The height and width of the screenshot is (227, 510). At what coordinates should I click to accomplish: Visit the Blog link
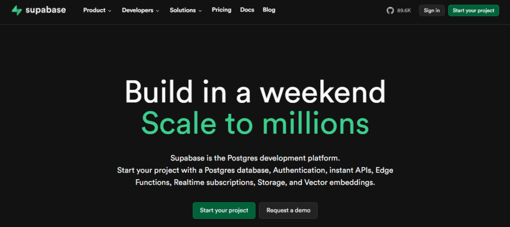[x=269, y=10]
